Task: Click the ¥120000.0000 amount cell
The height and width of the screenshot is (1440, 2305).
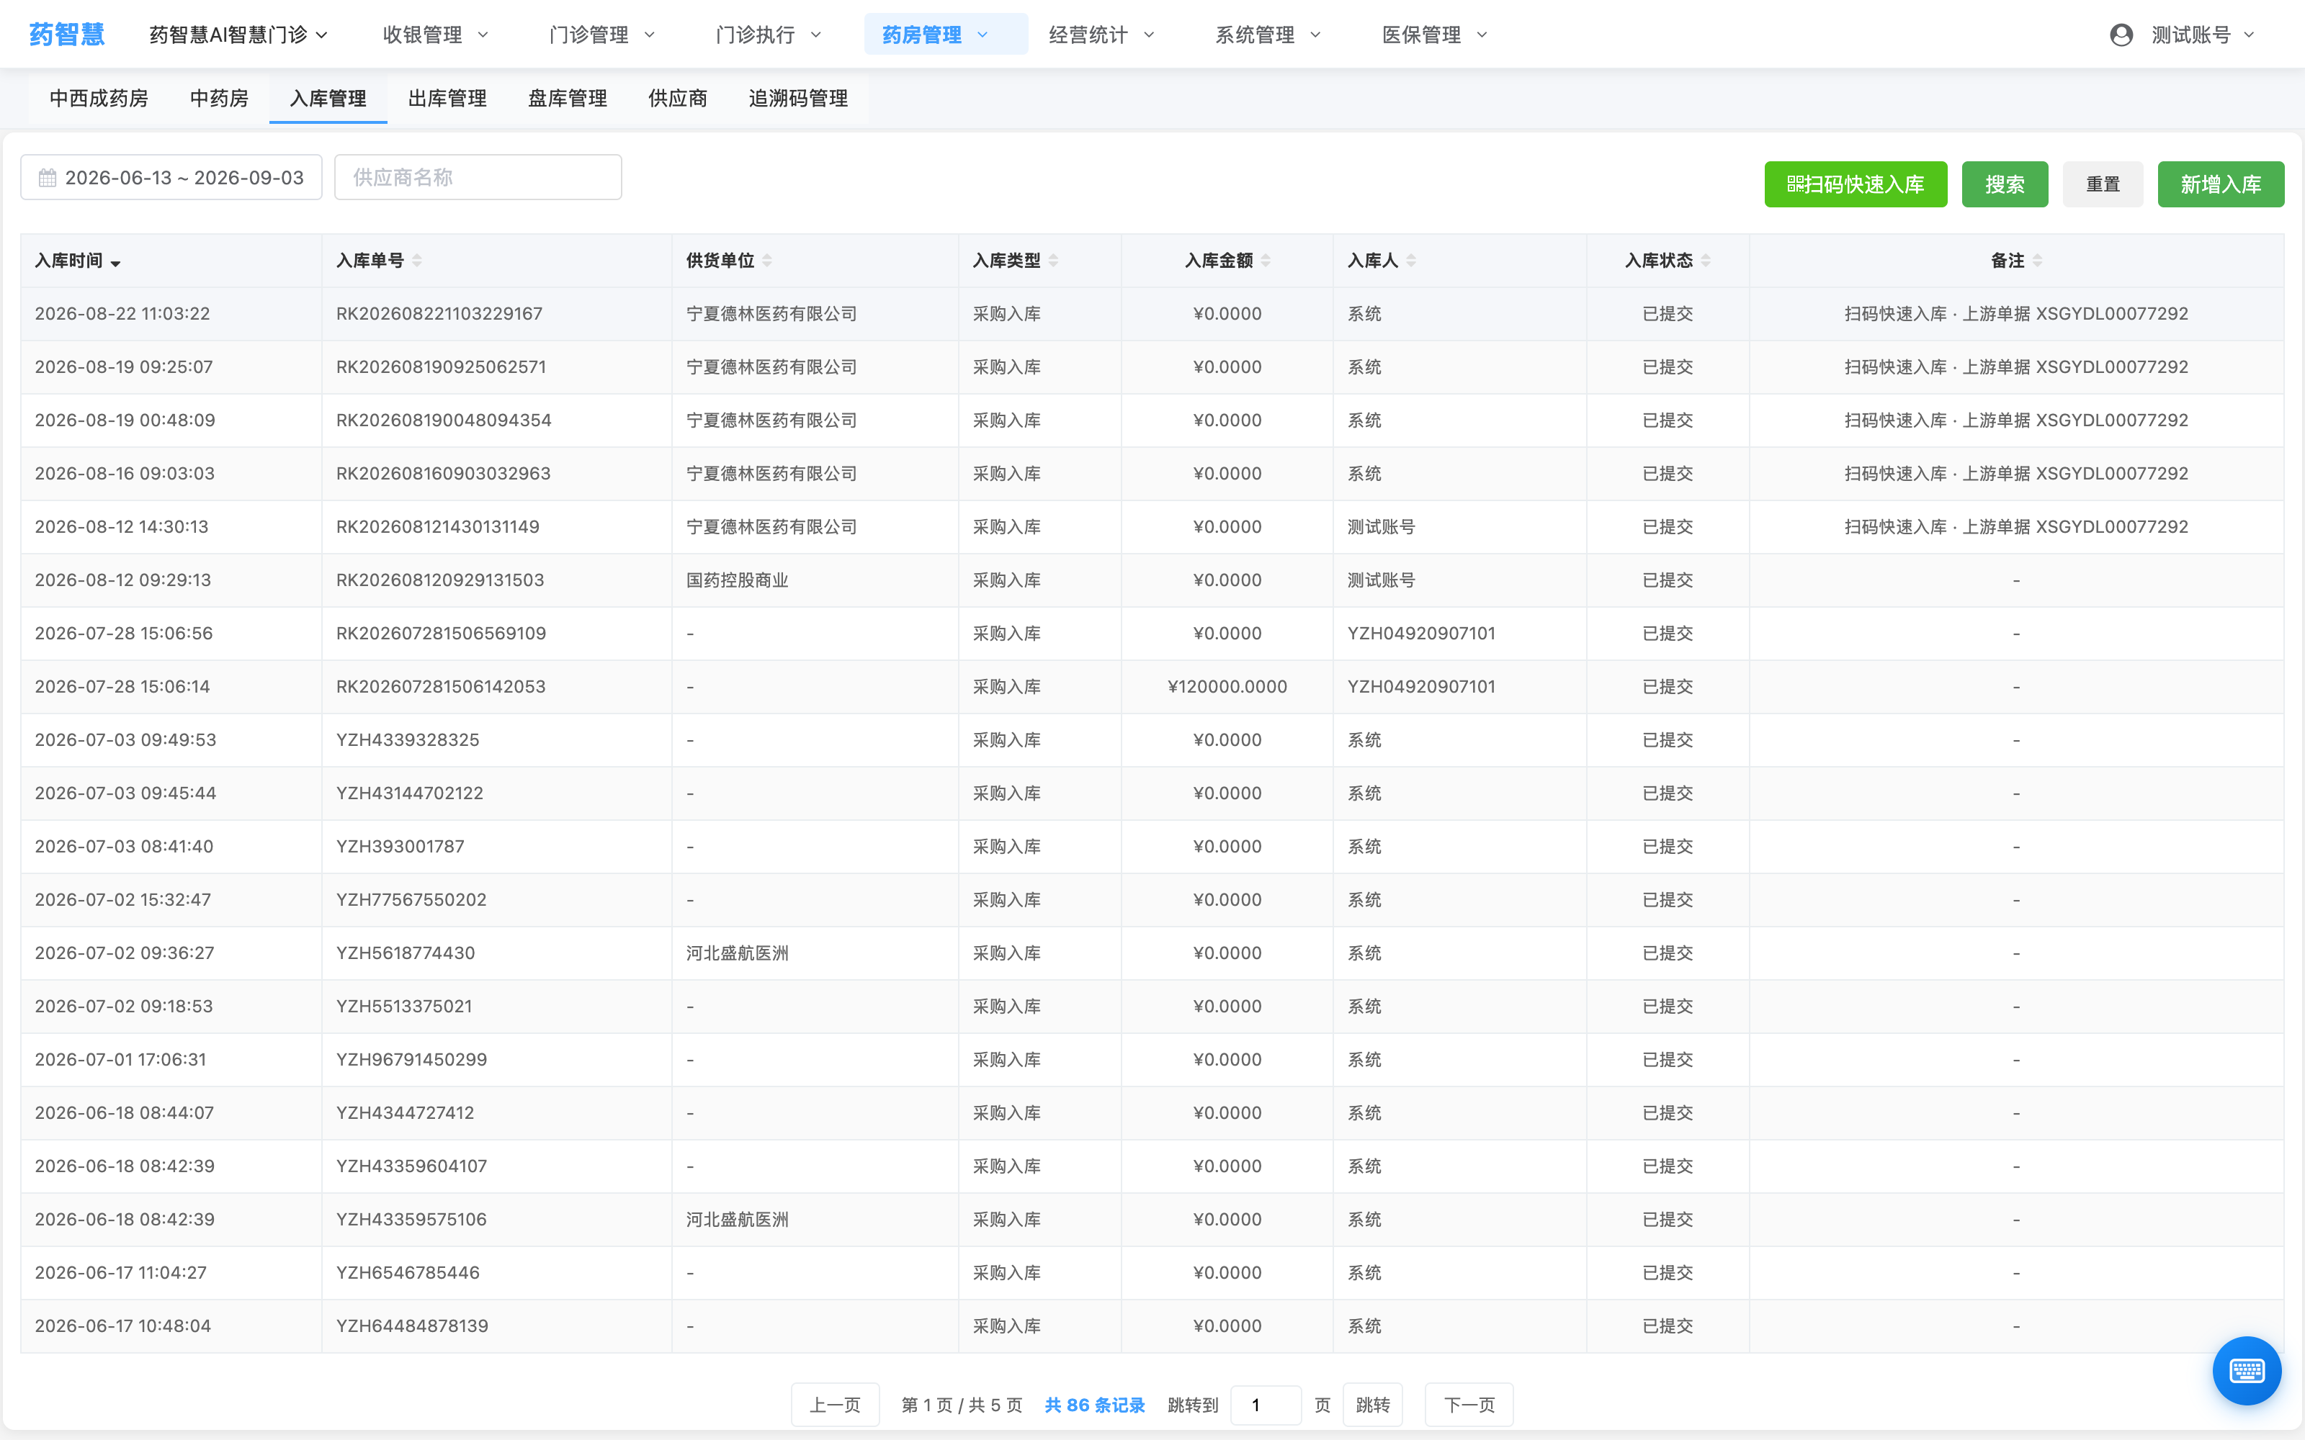Action: pos(1227,687)
